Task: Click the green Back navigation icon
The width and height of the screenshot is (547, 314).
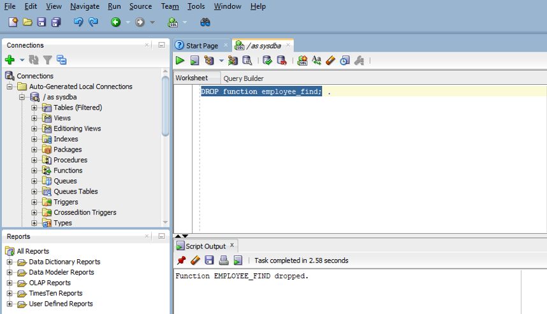Action: pos(115,22)
